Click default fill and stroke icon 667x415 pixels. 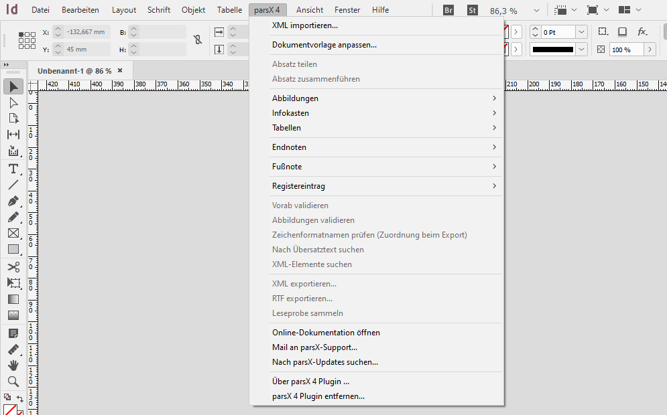point(7,397)
